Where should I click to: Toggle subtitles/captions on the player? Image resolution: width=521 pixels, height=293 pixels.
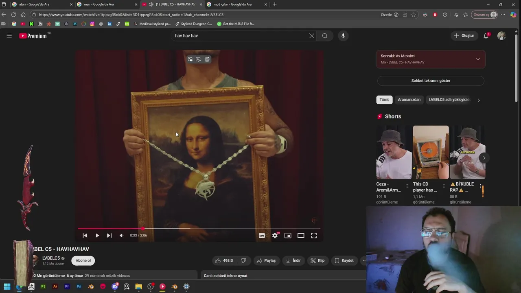point(262,236)
